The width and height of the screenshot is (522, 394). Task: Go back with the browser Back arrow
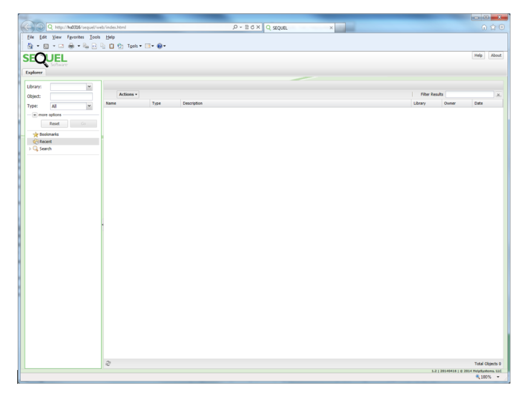28,27
